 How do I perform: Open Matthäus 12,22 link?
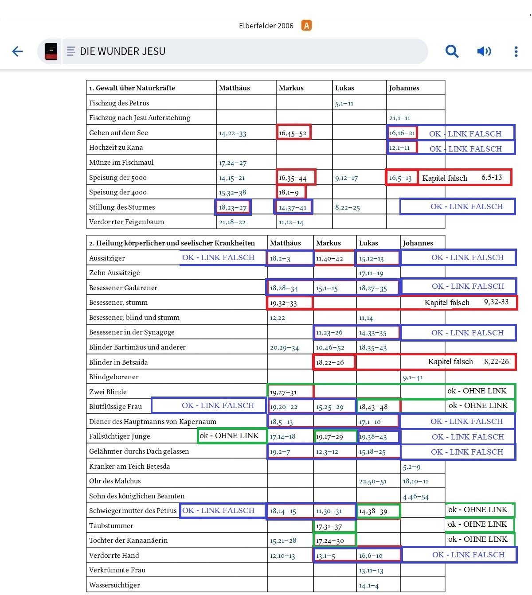278,318
